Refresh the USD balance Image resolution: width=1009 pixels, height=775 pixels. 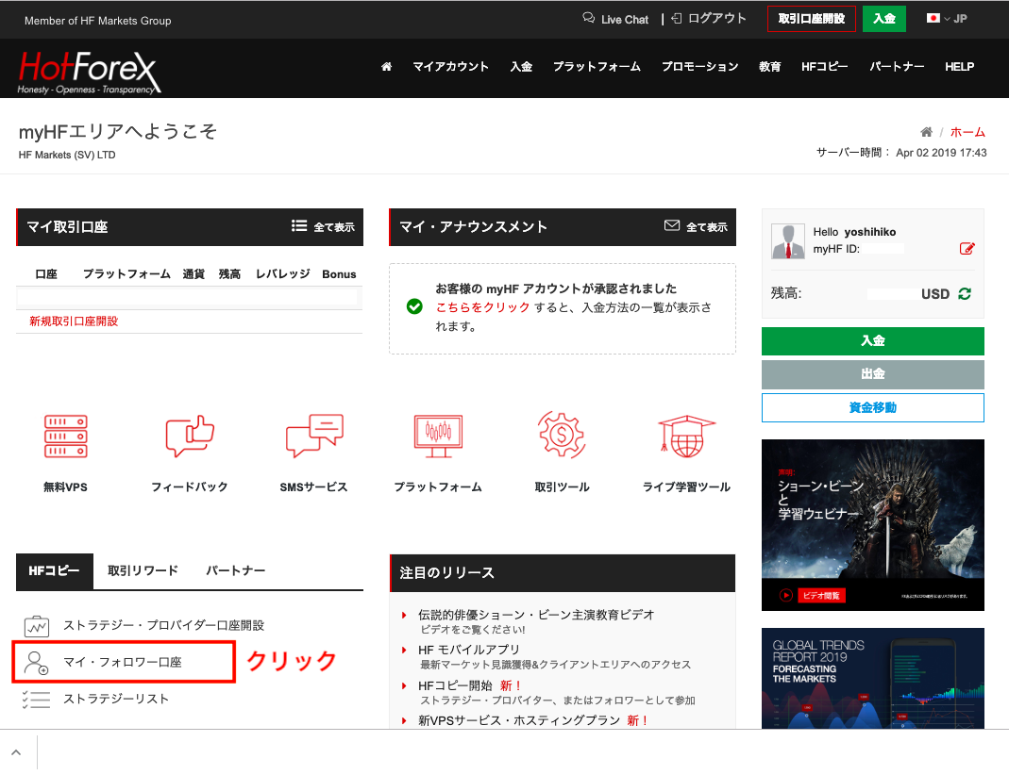965,293
